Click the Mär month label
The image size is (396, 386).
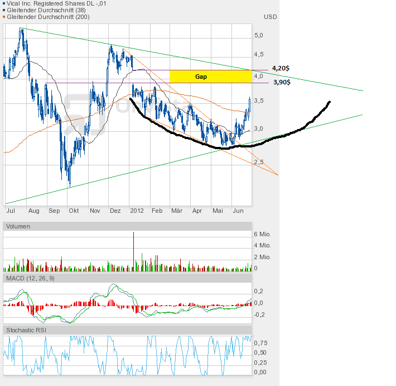(177, 211)
